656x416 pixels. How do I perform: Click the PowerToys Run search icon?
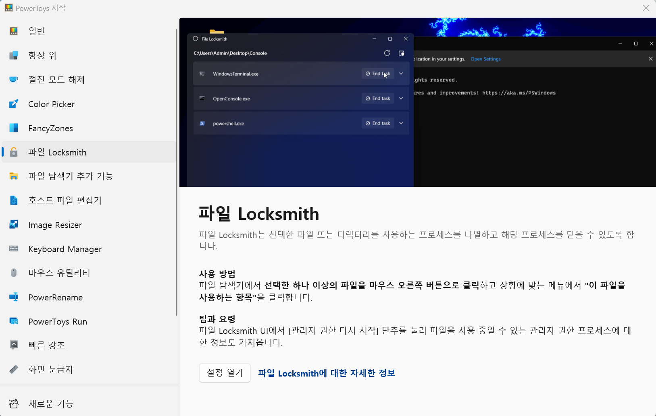[x=14, y=321]
